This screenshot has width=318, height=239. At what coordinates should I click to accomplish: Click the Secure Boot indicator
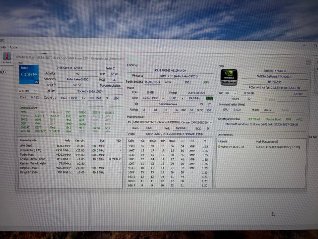(x=273, y=119)
